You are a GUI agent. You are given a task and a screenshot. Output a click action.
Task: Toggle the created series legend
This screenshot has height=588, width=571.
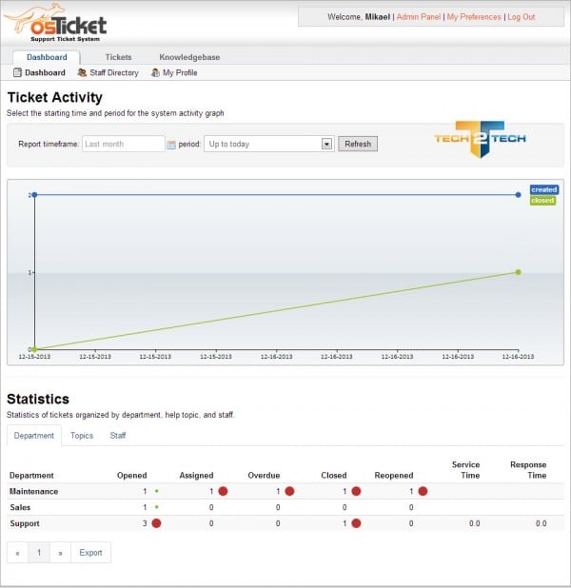coord(543,190)
